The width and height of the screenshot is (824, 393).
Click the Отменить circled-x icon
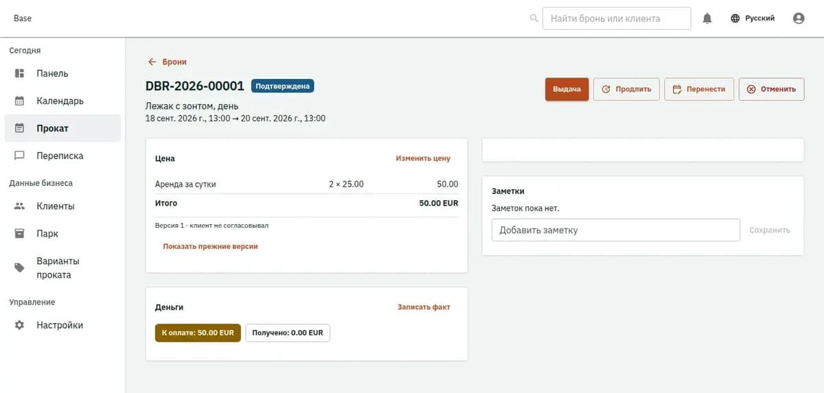751,89
